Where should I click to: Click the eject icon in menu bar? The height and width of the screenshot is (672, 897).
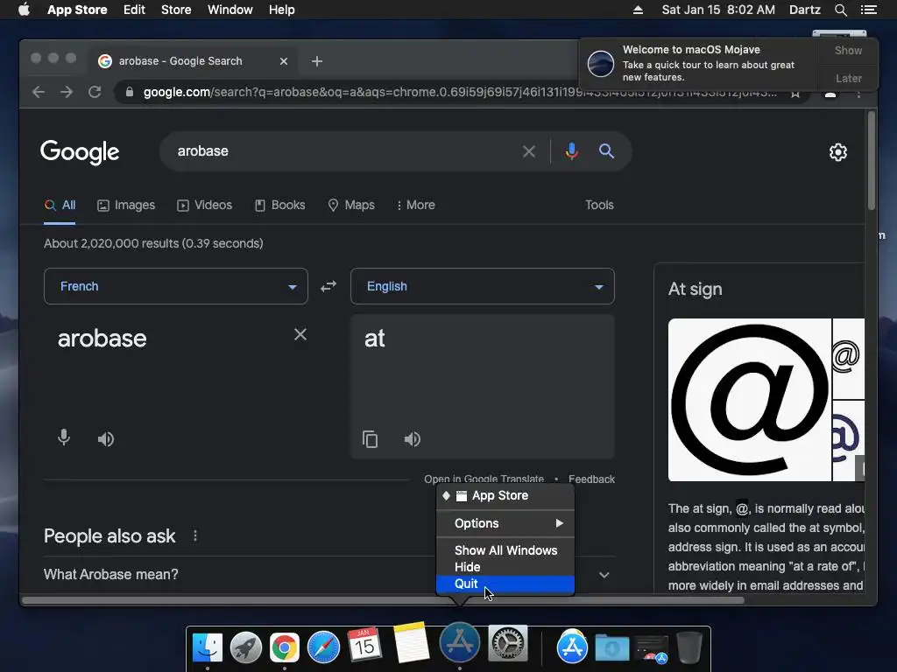click(638, 10)
